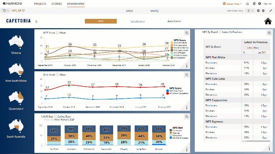Click the Harmoni logo
This screenshot has height=154, width=275.
point(12,4)
